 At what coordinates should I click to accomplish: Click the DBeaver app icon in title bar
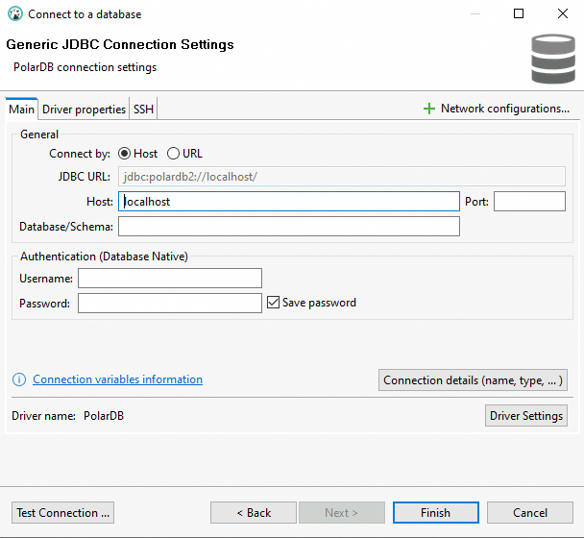pyautogui.click(x=14, y=14)
